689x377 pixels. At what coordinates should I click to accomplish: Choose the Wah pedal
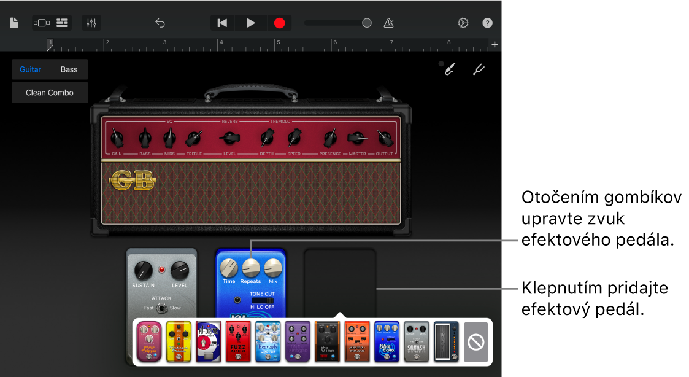pyautogui.click(x=446, y=342)
